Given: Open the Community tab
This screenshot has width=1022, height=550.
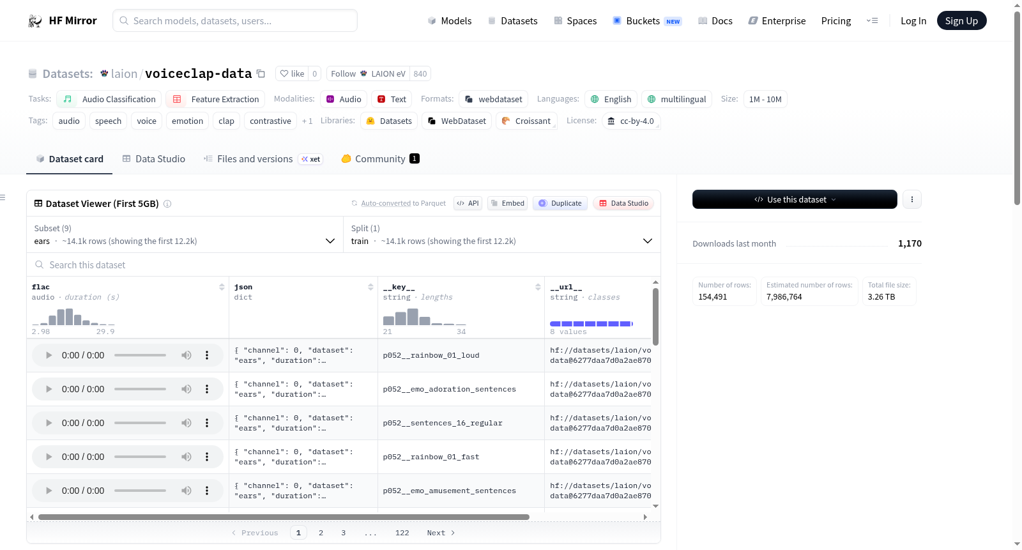Looking at the screenshot, I should click(381, 158).
